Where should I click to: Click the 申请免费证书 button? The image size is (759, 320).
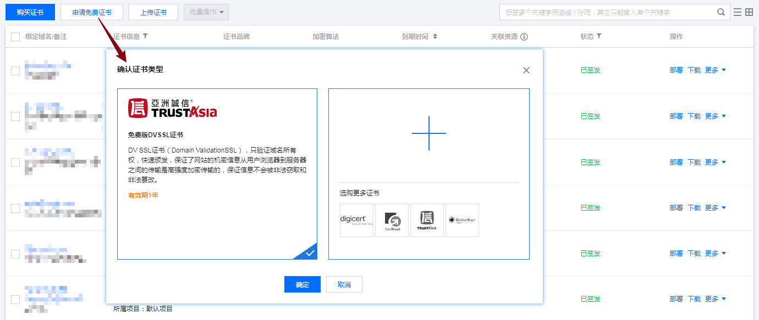(x=92, y=12)
